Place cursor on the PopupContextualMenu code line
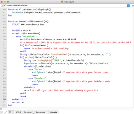 click(x=67, y=63)
